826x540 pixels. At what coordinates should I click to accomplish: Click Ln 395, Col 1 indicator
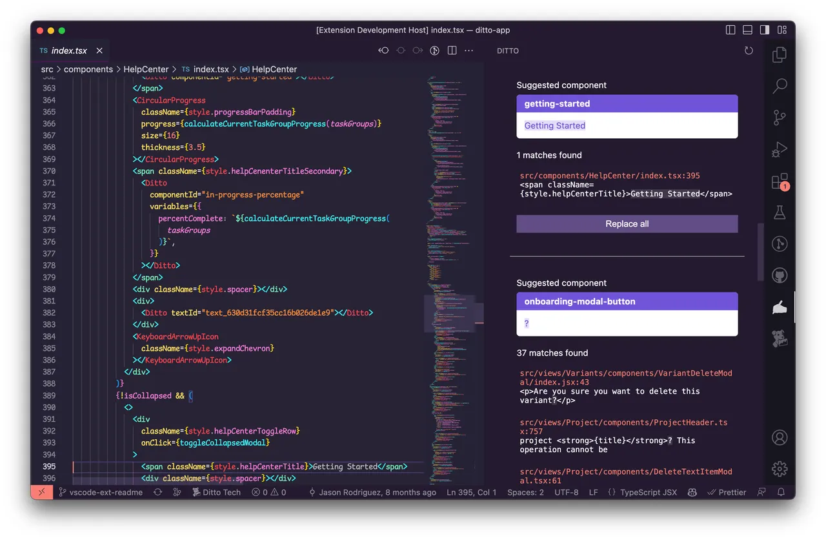point(472,492)
